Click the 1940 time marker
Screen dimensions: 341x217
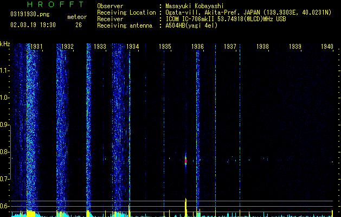[x=327, y=47]
